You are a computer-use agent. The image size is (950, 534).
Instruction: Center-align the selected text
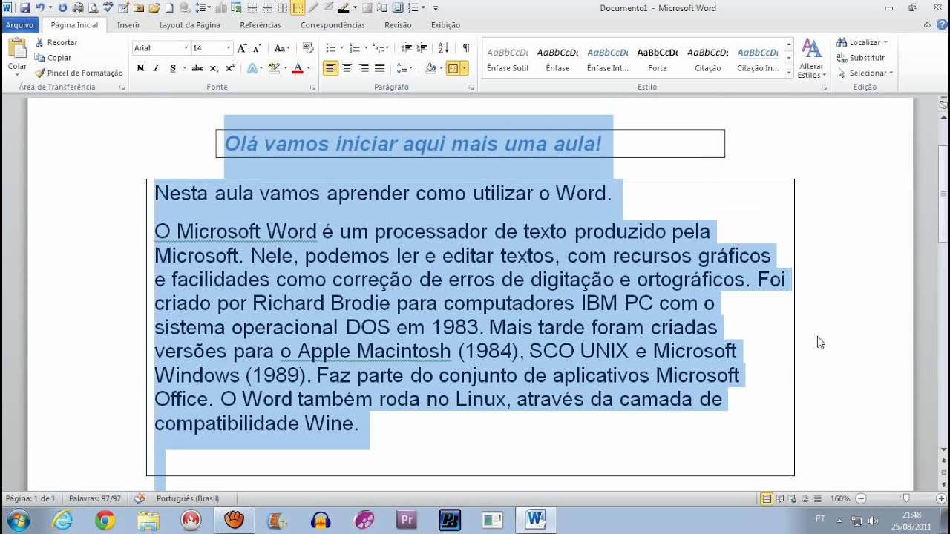[x=347, y=68]
